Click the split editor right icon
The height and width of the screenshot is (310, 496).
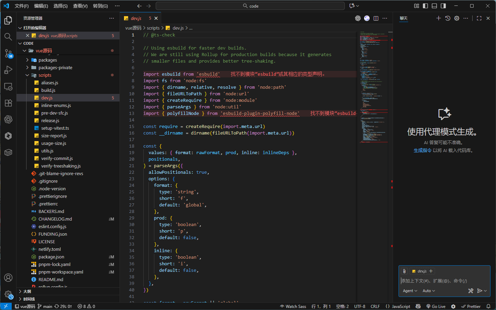click(376, 18)
